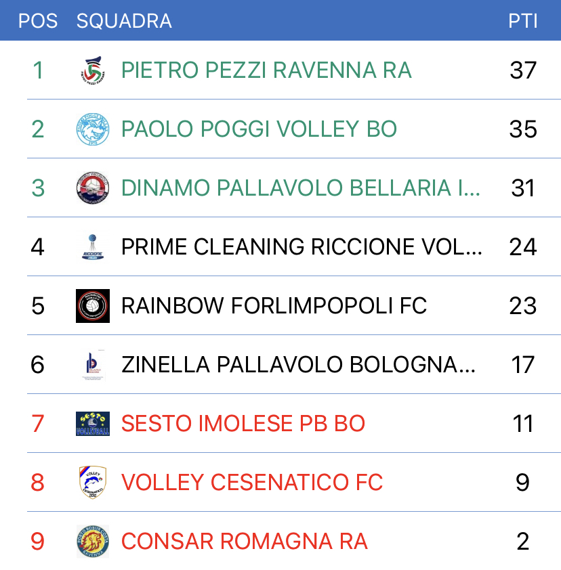Tap the Riccione Volley logo

click(x=93, y=247)
